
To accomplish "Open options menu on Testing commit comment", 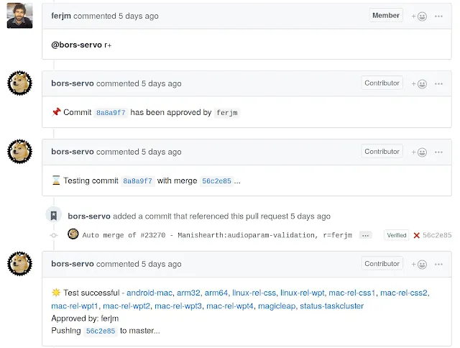I will (x=438, y=152).
